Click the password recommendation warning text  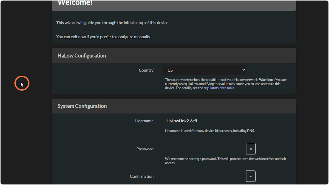click(x=225, y=161)
